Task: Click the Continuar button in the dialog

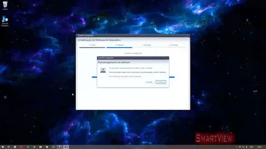Action: pos(161,82)
